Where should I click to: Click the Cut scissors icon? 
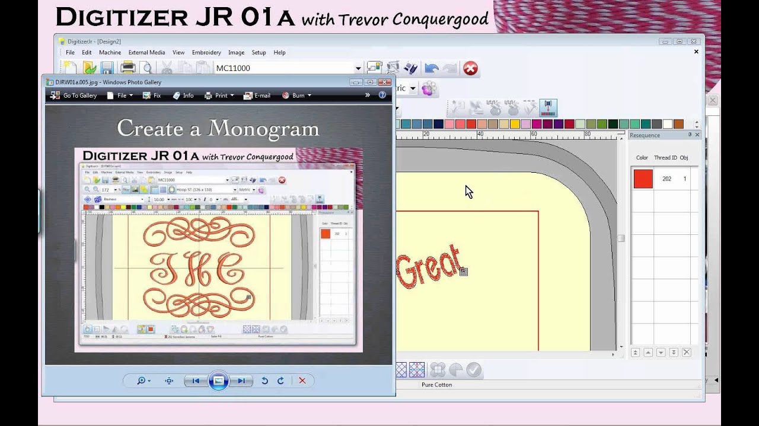point(167,68)
